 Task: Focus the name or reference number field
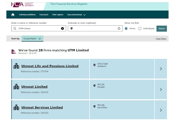[39, 28]
